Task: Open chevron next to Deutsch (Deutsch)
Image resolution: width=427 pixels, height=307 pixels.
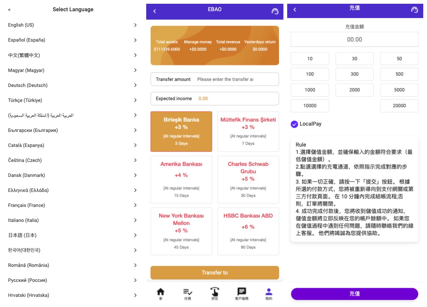Action: [x=135, y=85]
